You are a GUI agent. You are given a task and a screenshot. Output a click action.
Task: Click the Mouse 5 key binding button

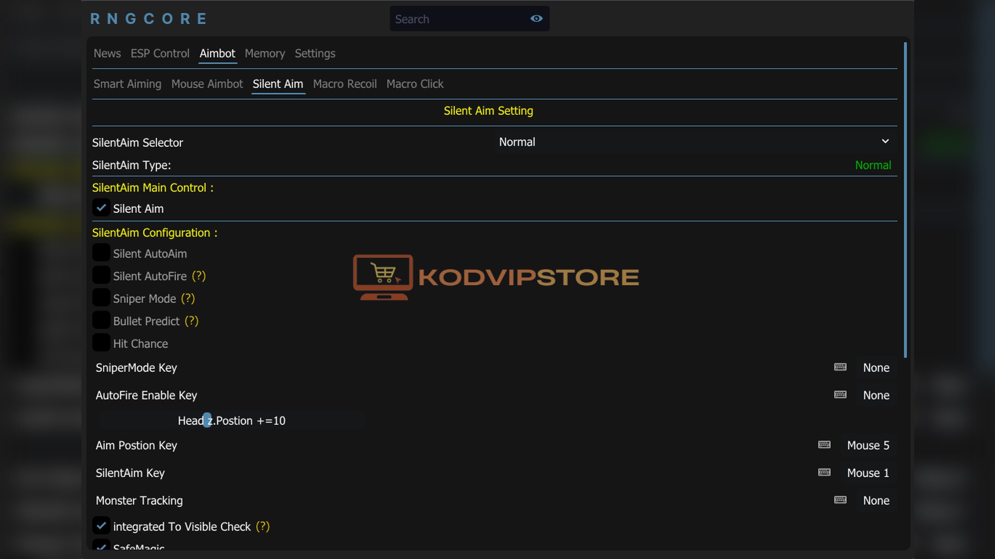click(868, 445)
